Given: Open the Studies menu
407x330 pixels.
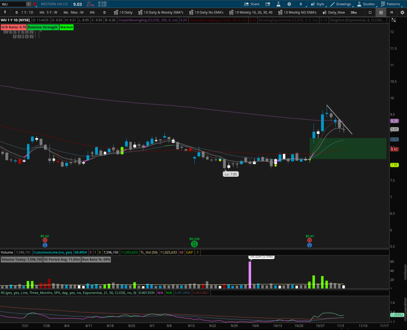Looking at the screenshot, I should point(366,4).
